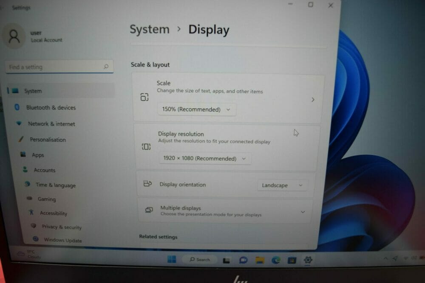Screen dimensions: 425x283
Task: Maximize the Settings window
Action: click(x=311, y=5)
